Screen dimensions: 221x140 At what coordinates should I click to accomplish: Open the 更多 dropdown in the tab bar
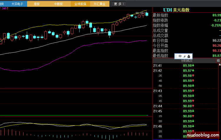coord(119,4)
